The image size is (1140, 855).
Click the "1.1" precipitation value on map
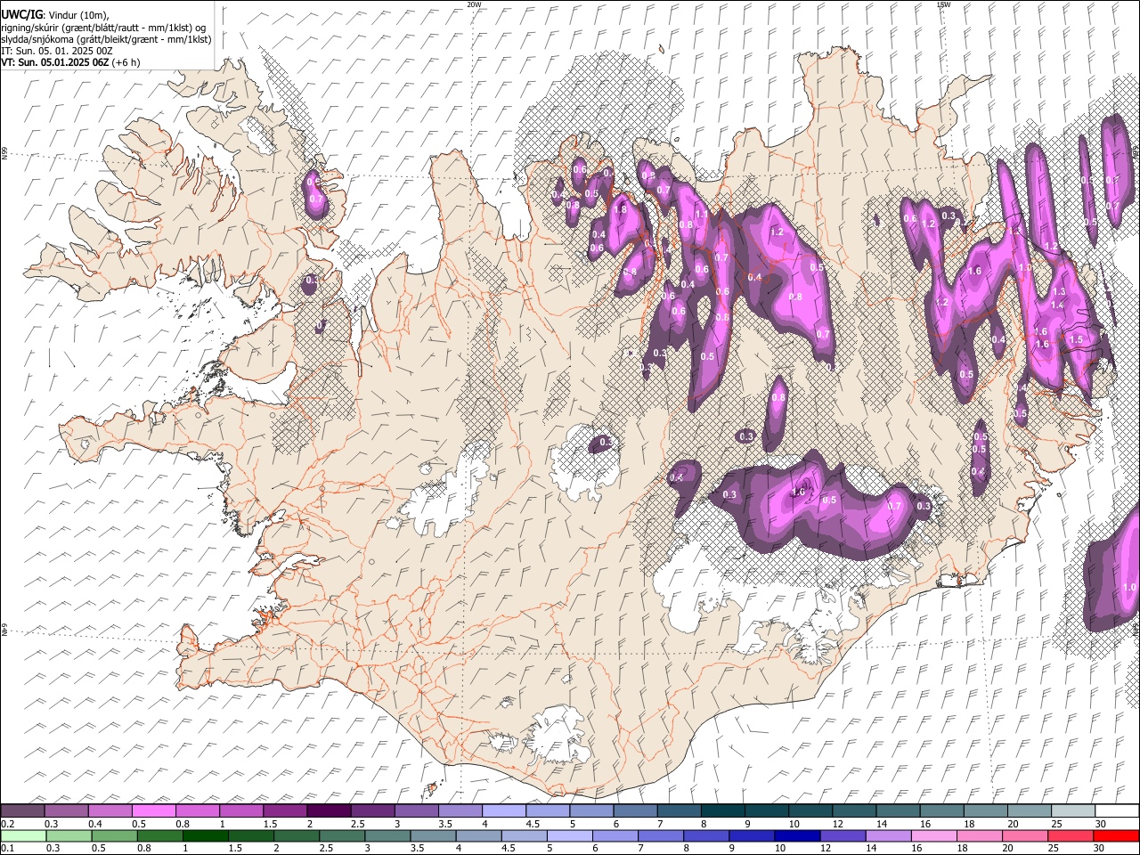[701, 215]
